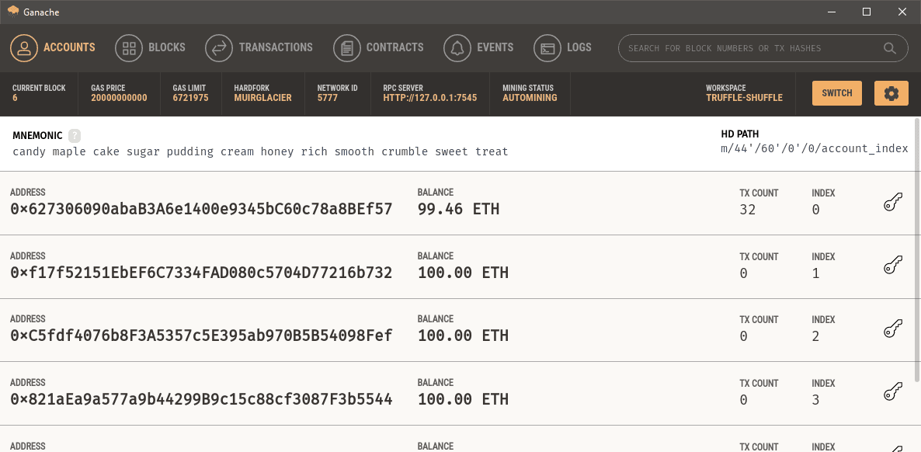Switch to the Blocks tab
Image resolution: width=921 pixels, height=452 pixels.
coord(151,47)
